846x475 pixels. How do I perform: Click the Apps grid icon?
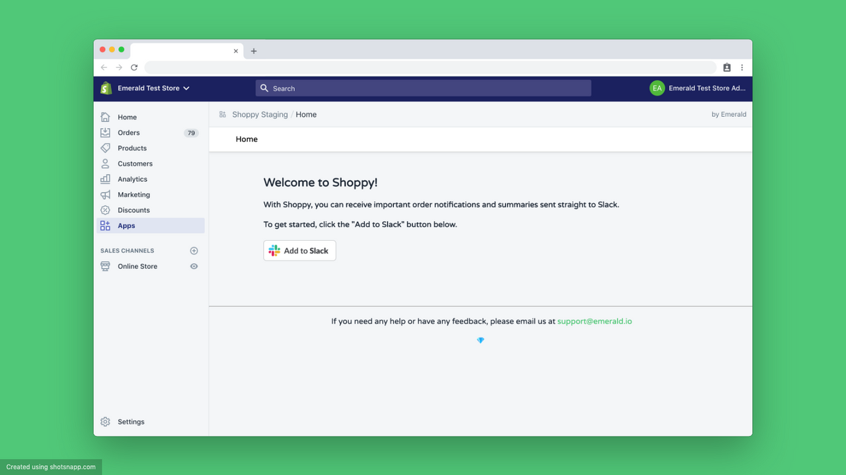click(x=105, y=226)
